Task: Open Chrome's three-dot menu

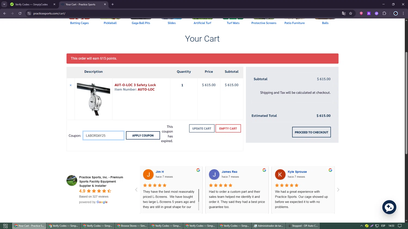Action: (x=403, y=13)
